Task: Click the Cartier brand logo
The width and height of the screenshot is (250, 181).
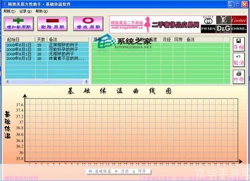Action: [239, 20]
